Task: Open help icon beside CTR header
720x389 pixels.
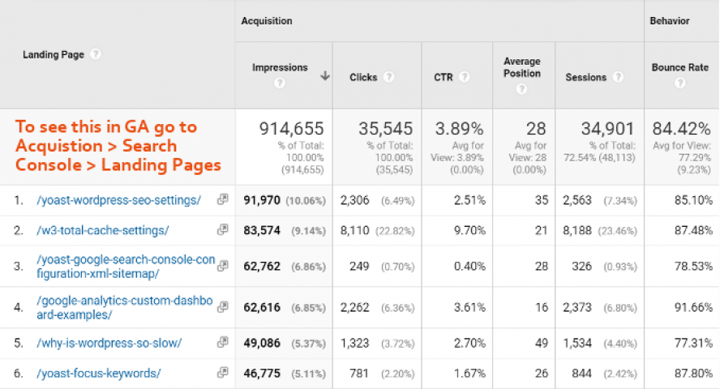Action: (x=465, y=77)
